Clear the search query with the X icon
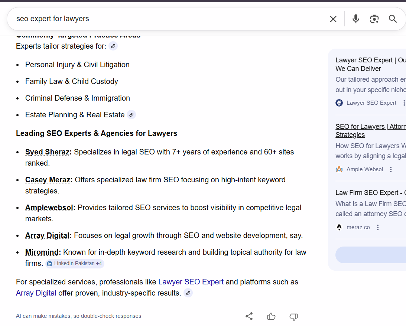This screenshot has width=406, height=326. [333, 19]
